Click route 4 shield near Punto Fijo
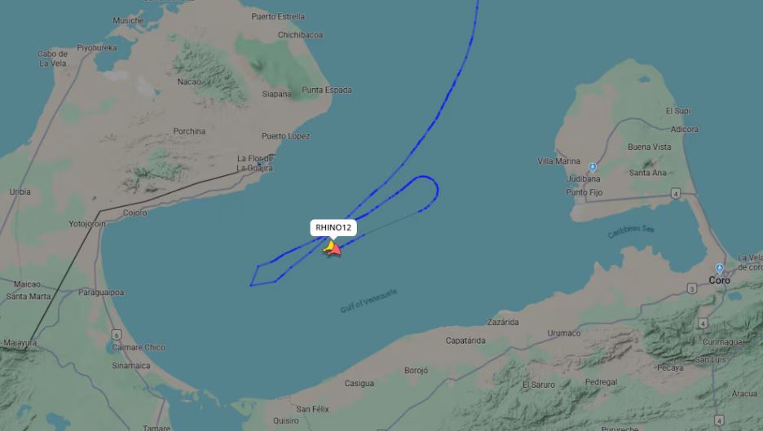Image resolution: width=763 pixels, height=431 pixels. [676, 194]
